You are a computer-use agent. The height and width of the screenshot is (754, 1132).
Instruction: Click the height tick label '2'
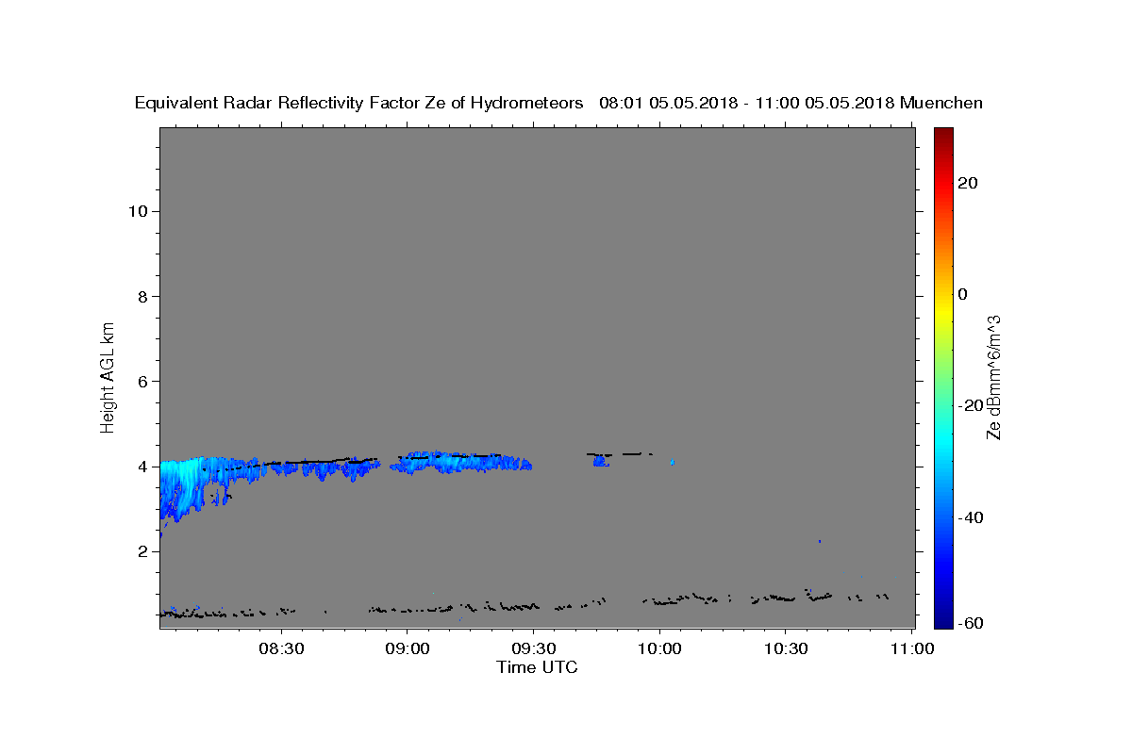[142, 551]
